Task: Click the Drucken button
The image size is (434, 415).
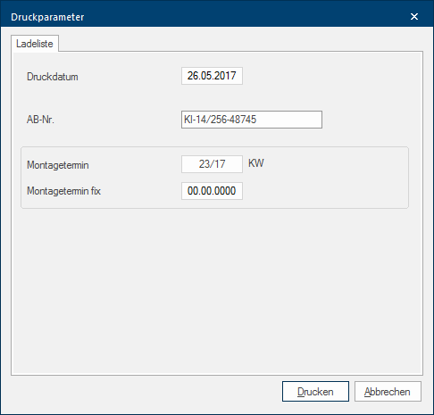Action: point(315,392)
